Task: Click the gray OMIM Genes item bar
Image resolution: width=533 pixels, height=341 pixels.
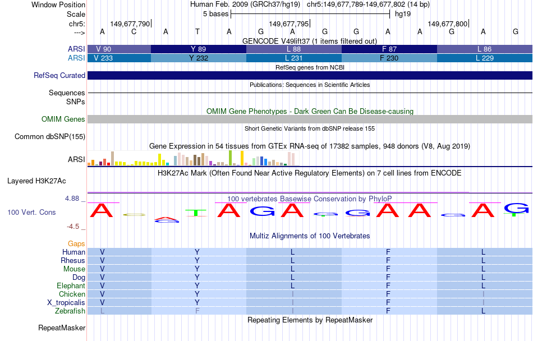Action: coord(310,119)
